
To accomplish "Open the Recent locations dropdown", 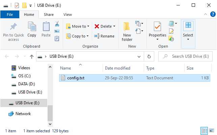I will [x=25, y=56].
